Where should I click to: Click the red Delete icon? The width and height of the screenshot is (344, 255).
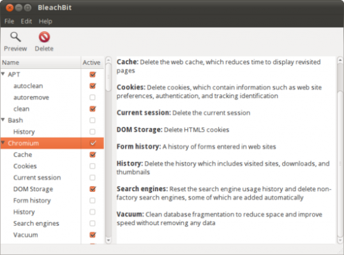point(44,37)
